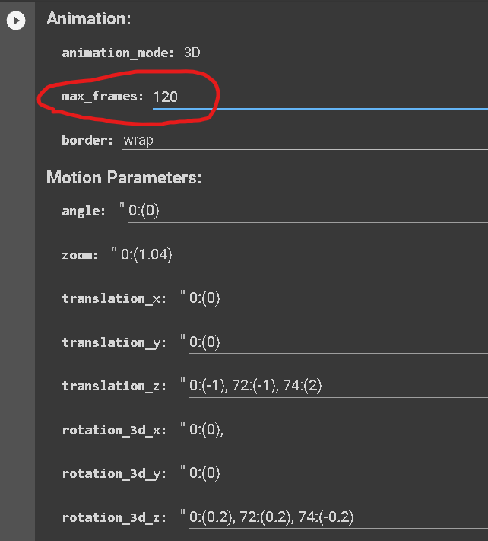This screenshot has width=488, height=541.
Task: Click the max_frames field containing 120
Action: (x=320, y=97)
